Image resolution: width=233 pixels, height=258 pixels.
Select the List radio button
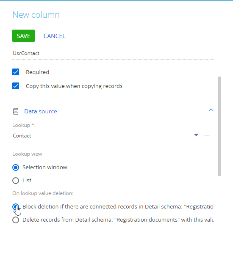coord(16,181)
